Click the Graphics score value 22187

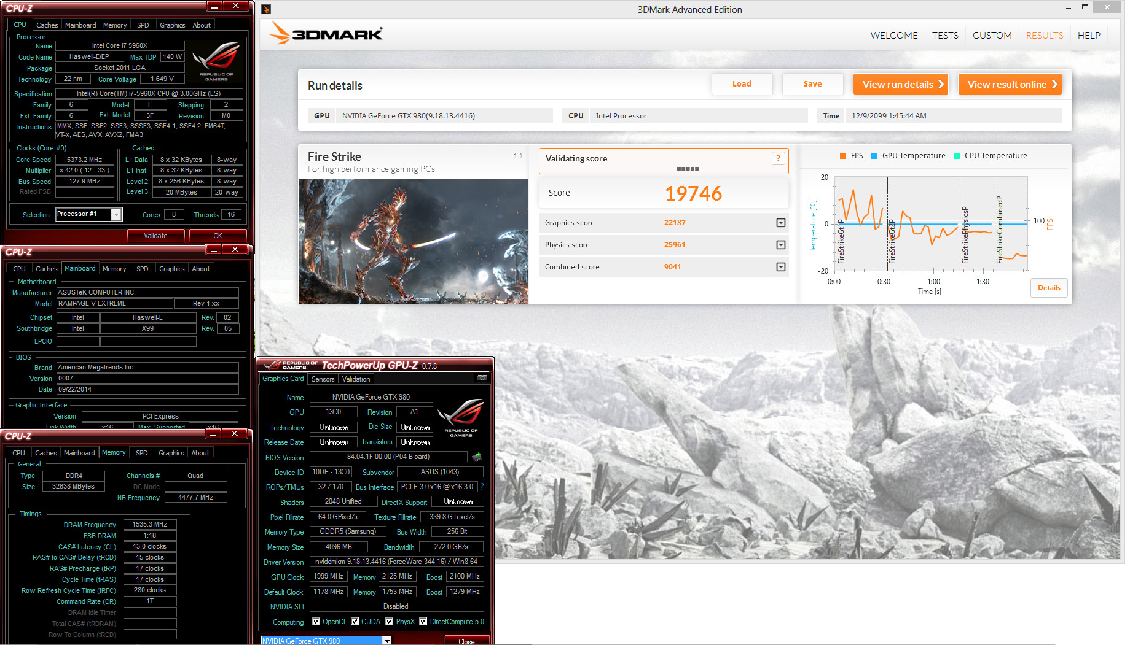[675, 223]
